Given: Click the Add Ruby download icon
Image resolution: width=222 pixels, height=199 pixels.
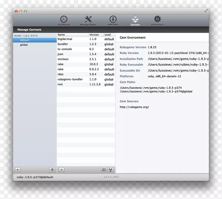Looking at the screenshot, I should click(x=113, y=19).
